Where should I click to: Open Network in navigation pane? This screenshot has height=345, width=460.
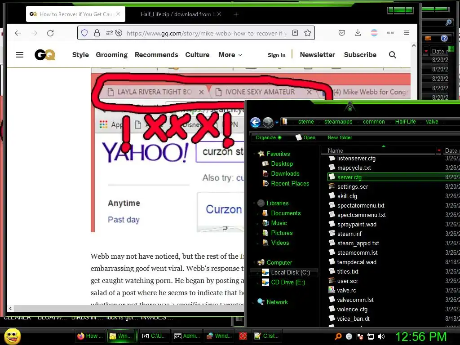[x=277, y=302]
